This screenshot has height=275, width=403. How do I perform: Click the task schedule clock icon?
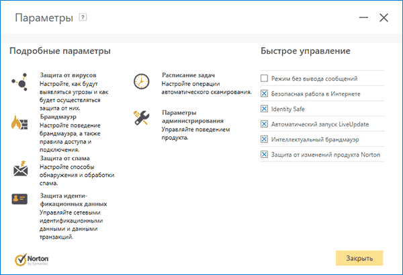141,81
